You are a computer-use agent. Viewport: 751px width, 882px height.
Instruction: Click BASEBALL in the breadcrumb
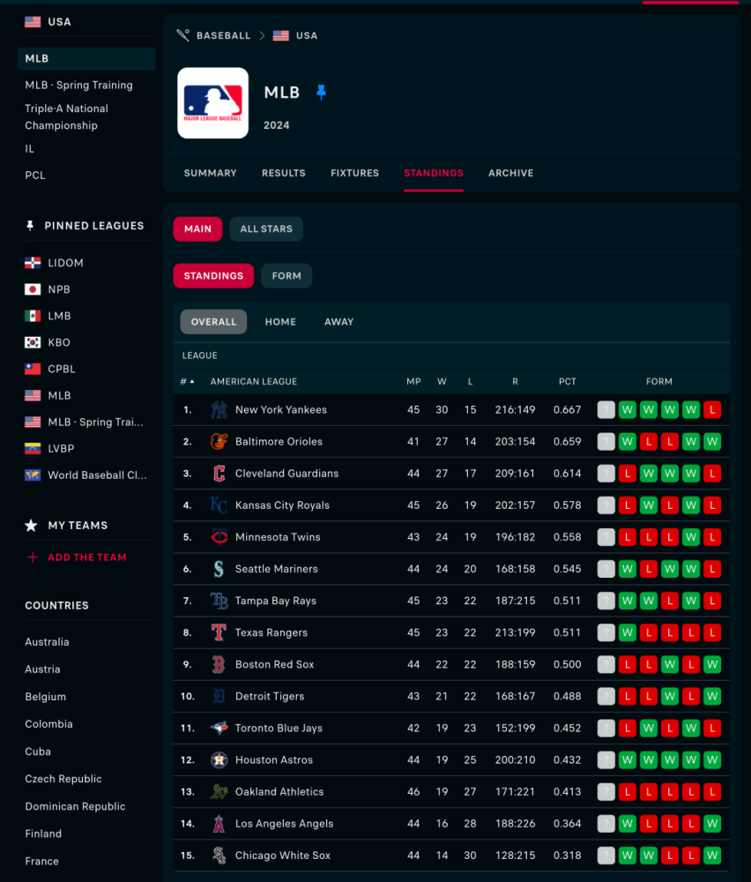click(224, 35)
